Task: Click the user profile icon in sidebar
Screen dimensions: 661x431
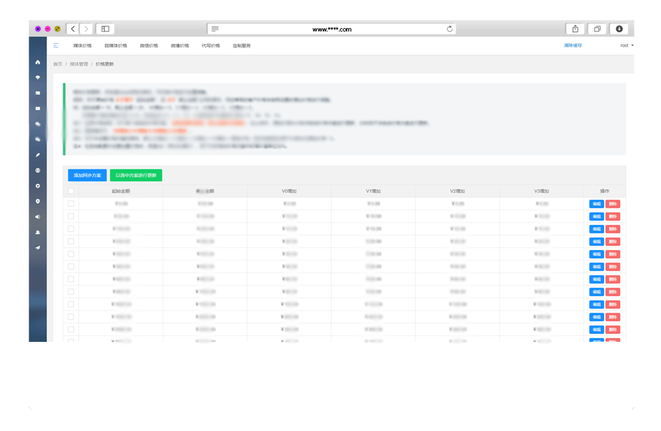Action: click(37, 232)
